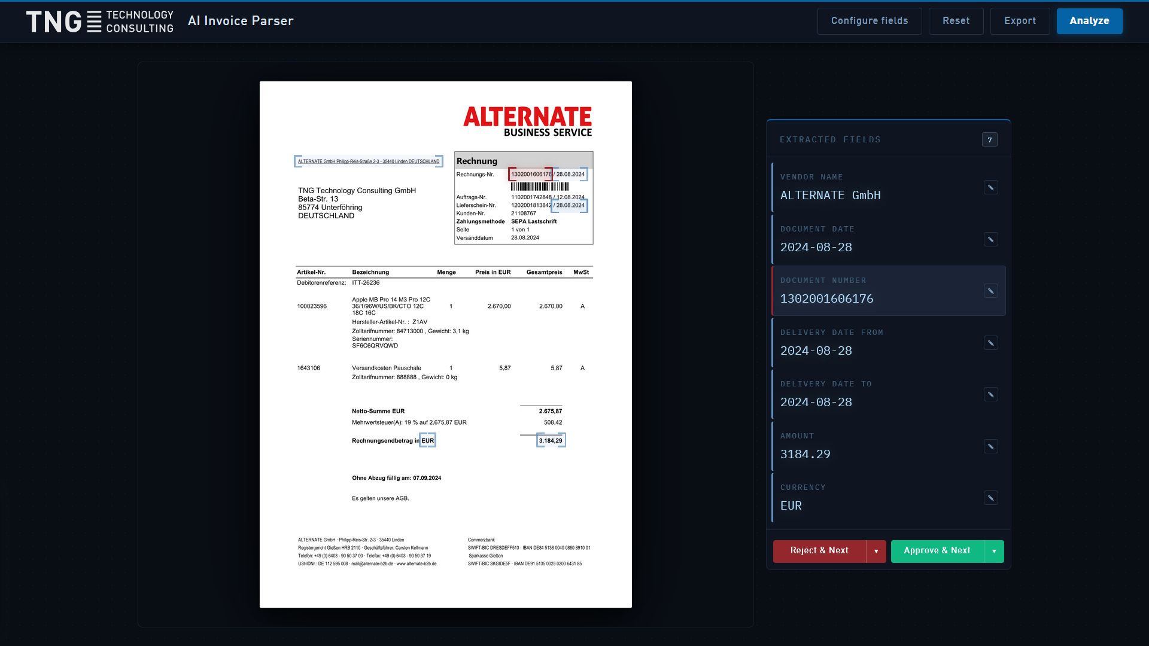Click highlighted EUR in Rechnungsendbetrag line
The width and height of the screenshot is (1149, 646).
(427, 441)
